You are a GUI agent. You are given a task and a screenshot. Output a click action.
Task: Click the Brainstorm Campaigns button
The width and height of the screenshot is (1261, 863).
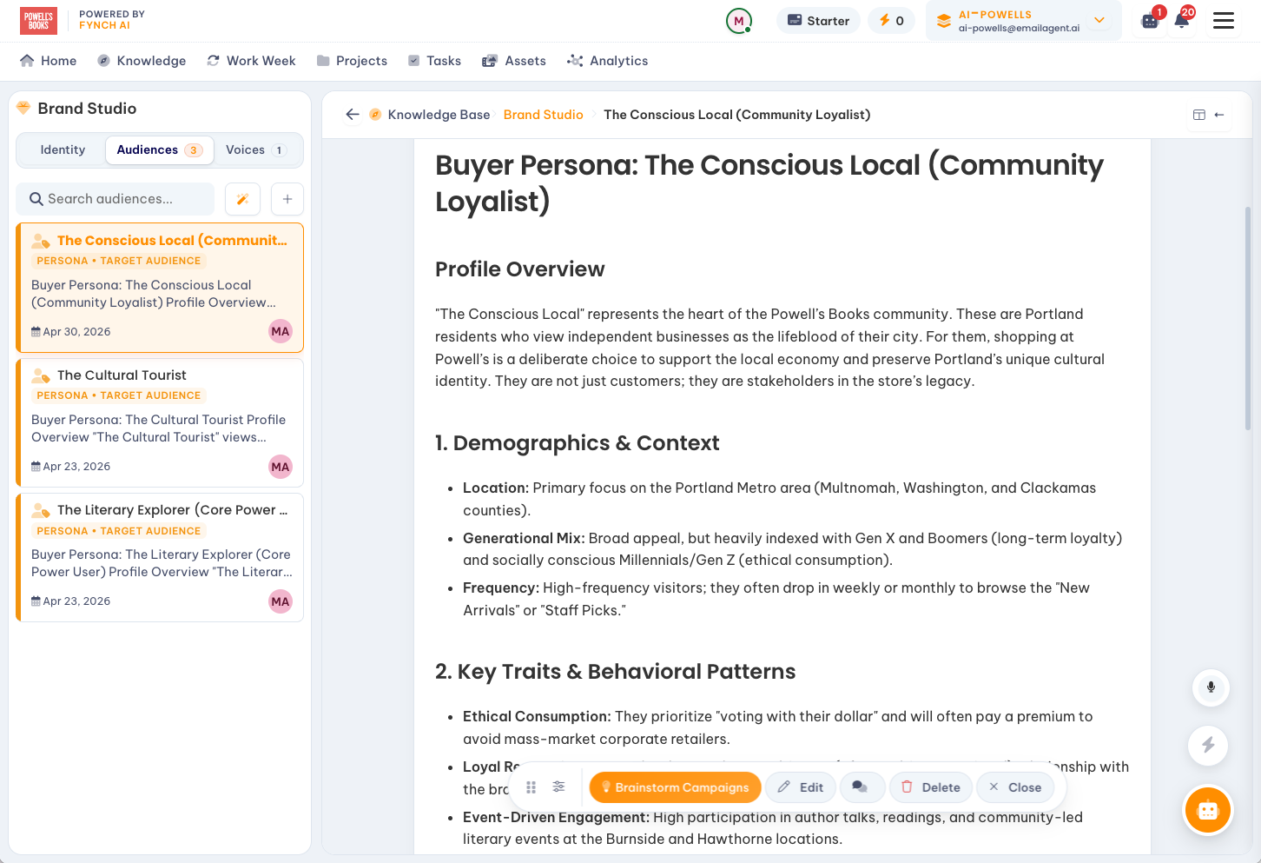pyautogui.click(x=675, y=787)
